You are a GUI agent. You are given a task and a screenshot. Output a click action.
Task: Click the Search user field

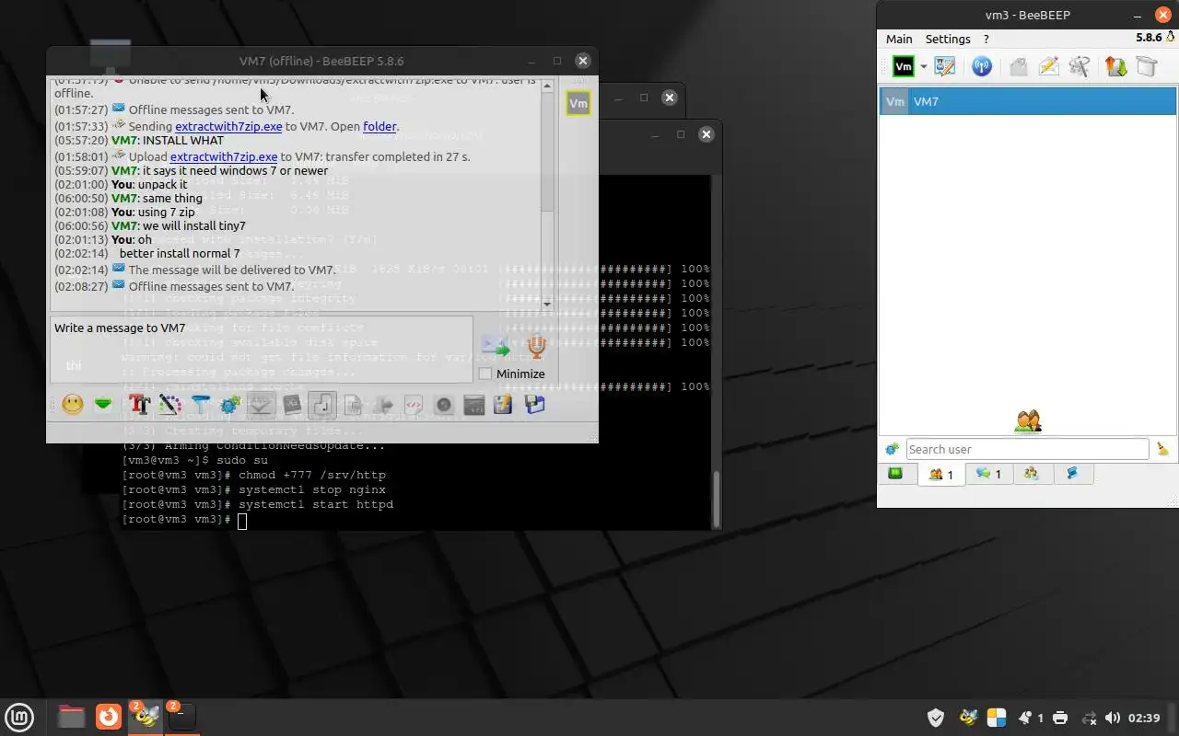(1027, 449)
